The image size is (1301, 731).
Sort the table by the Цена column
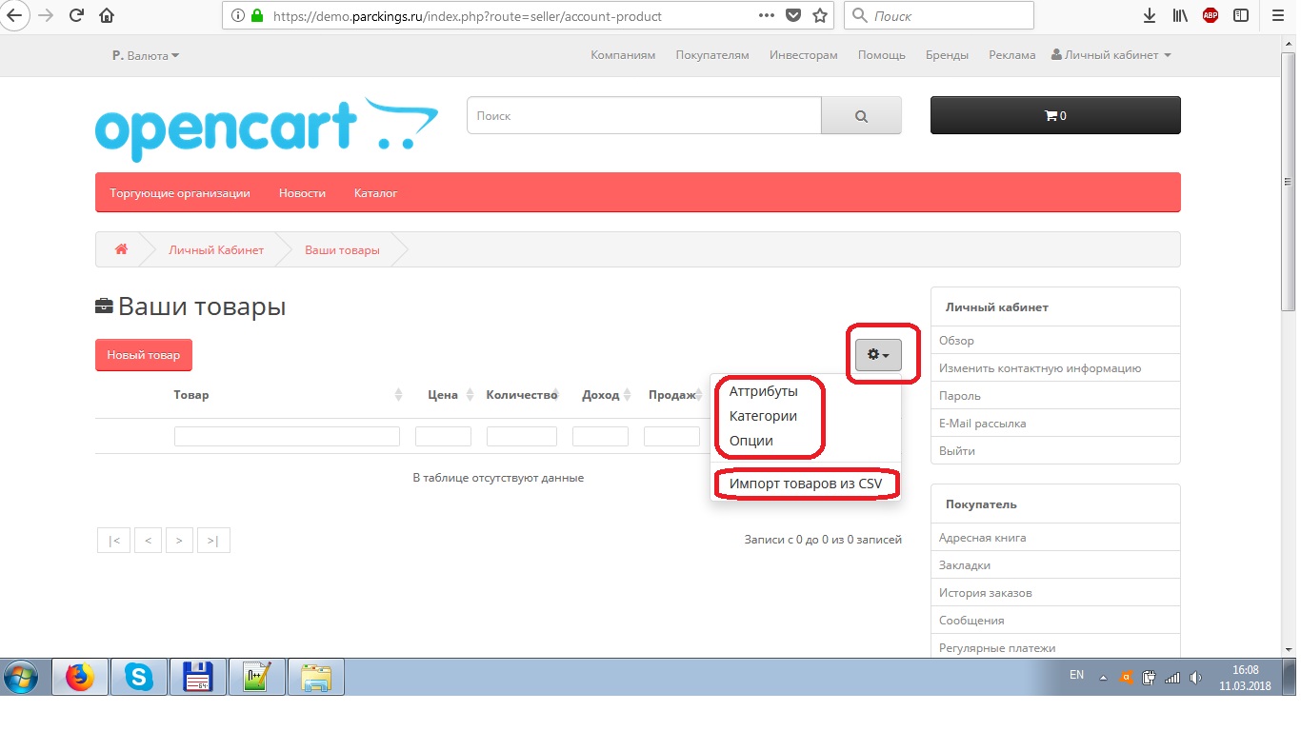(x=443, y=395)
